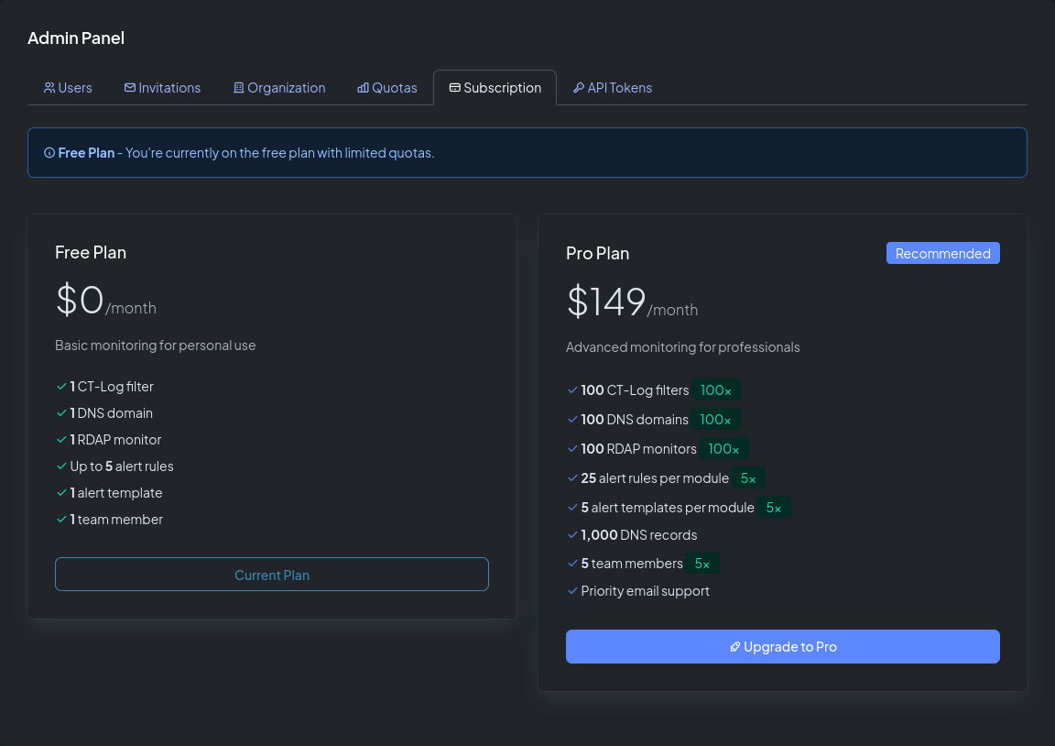
Task: Click checkmark beside 1 CT-Log filter
Action: (x=61, y=387)
